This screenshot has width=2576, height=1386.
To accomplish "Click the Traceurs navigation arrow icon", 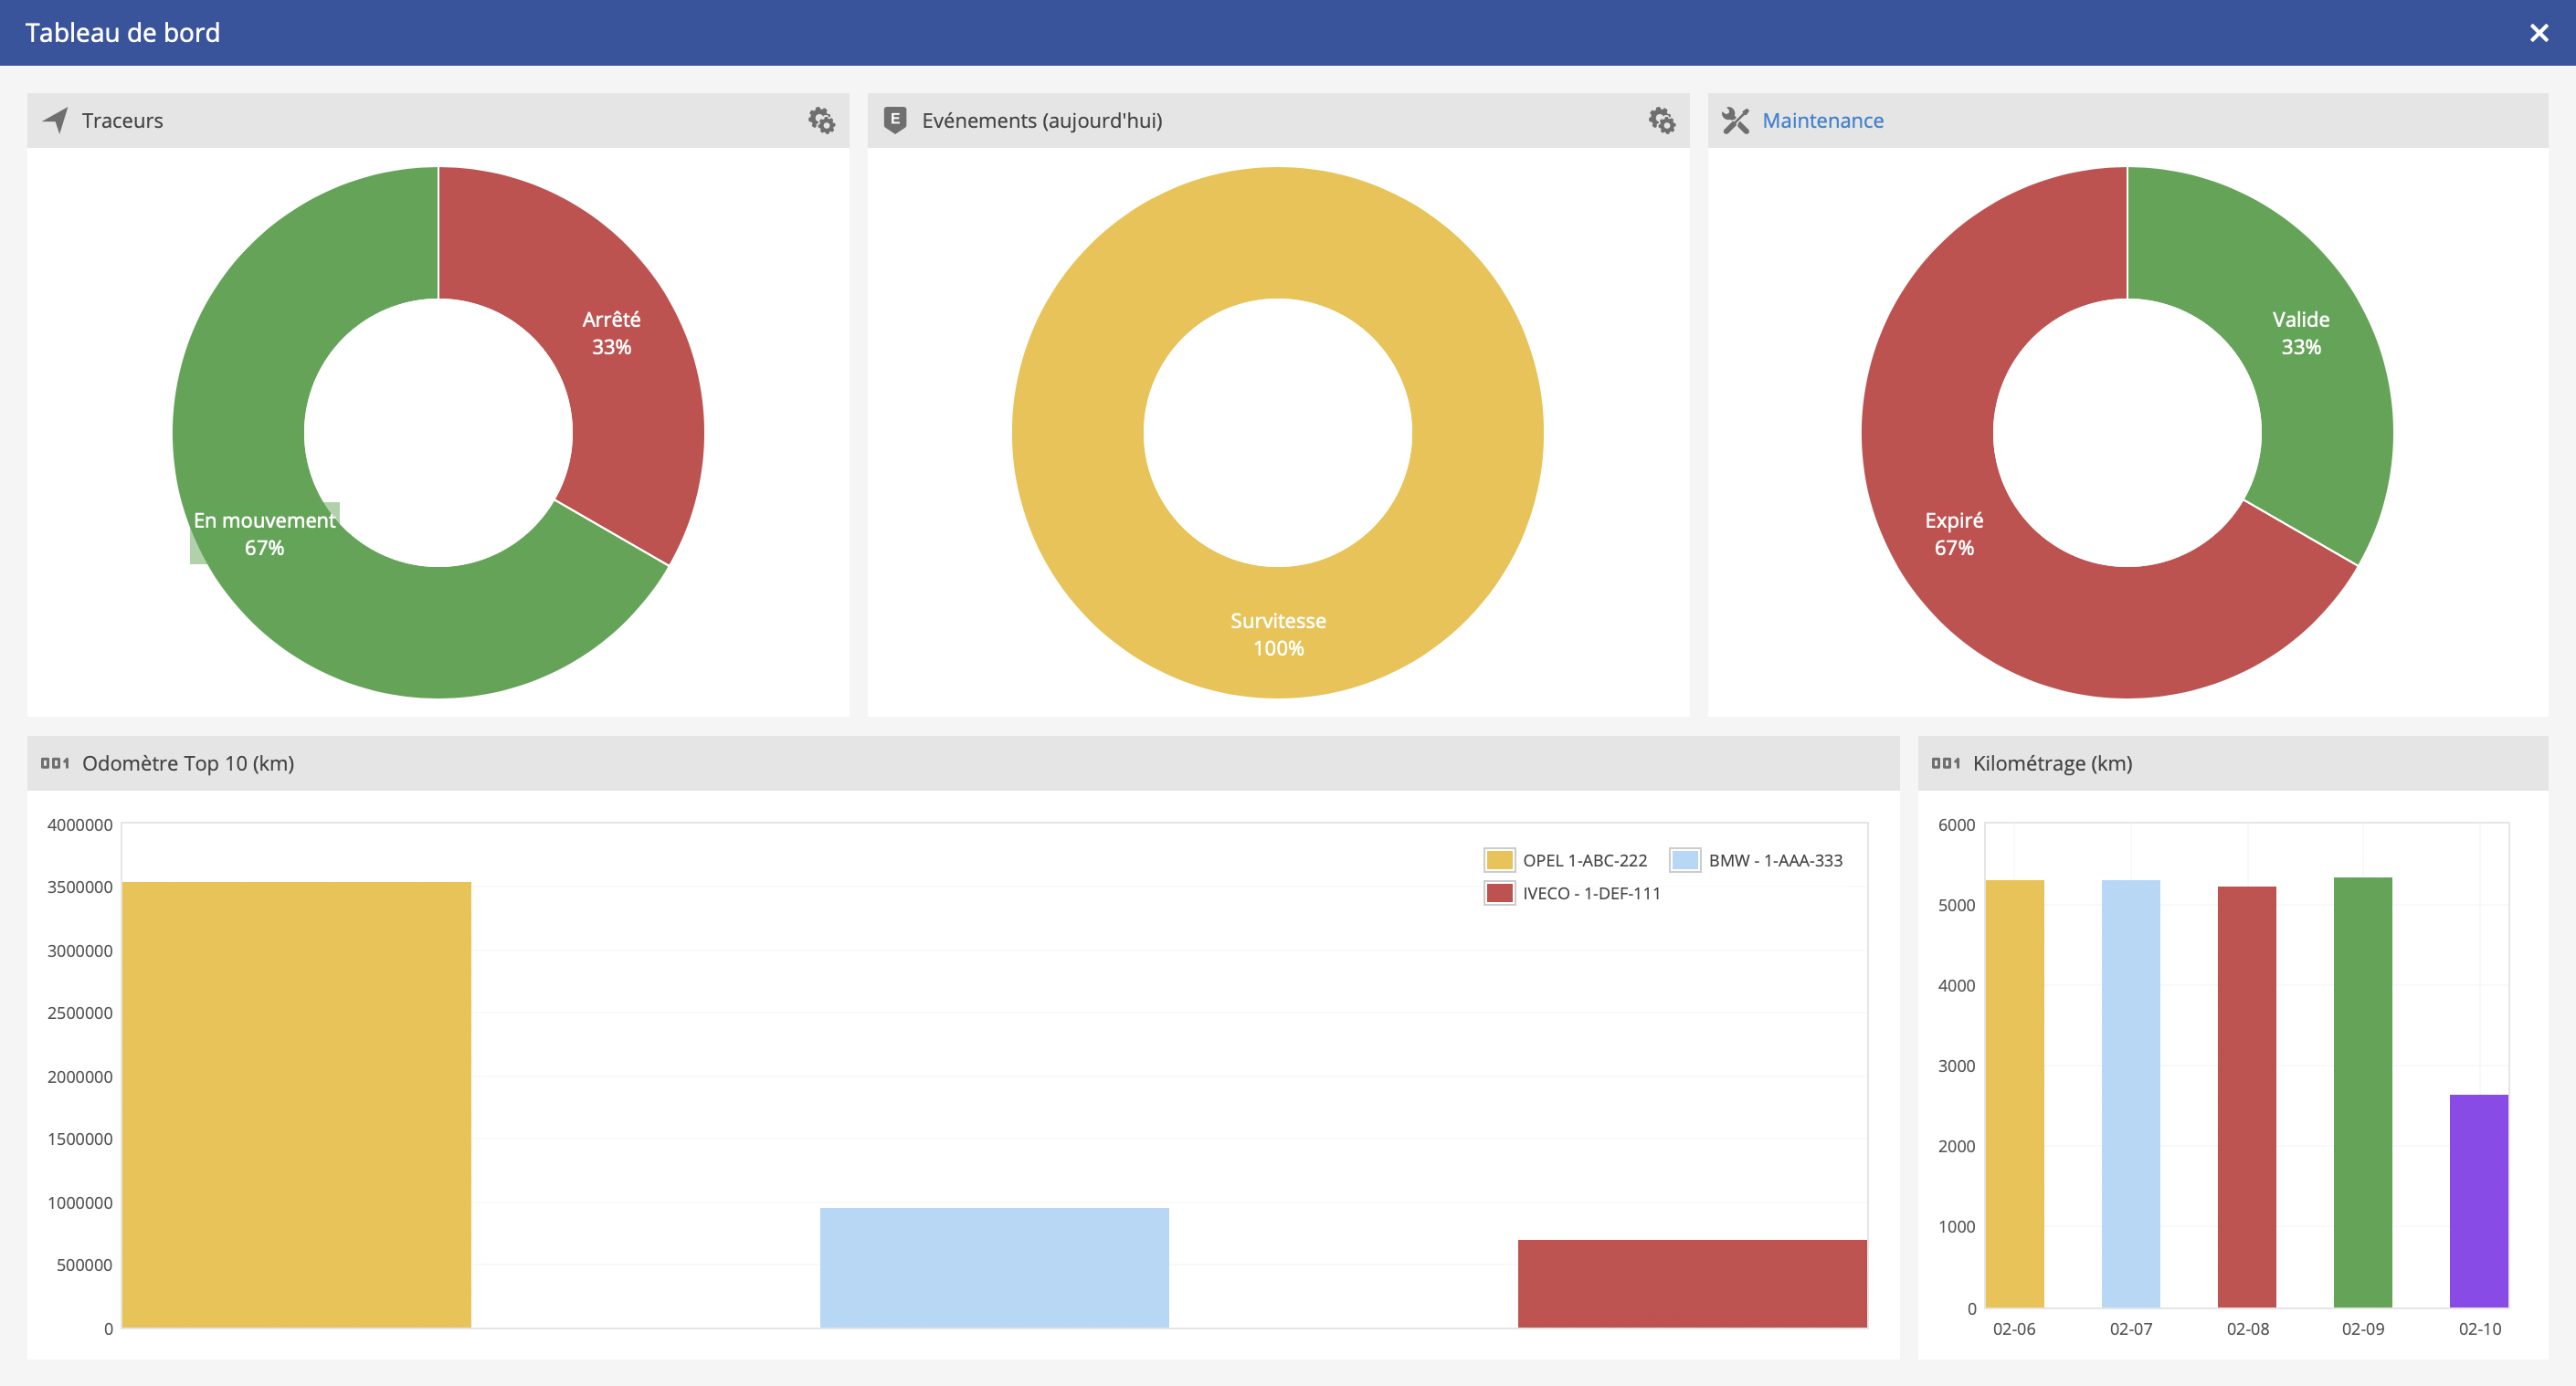I will tap(56, 120).
